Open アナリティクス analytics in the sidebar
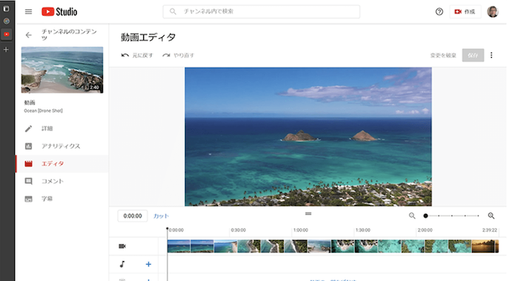 (62, 146)
